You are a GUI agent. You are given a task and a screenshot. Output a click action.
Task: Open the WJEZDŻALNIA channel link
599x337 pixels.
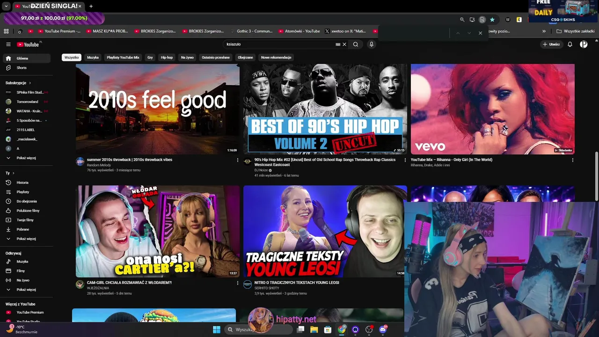tap(98, 288)
